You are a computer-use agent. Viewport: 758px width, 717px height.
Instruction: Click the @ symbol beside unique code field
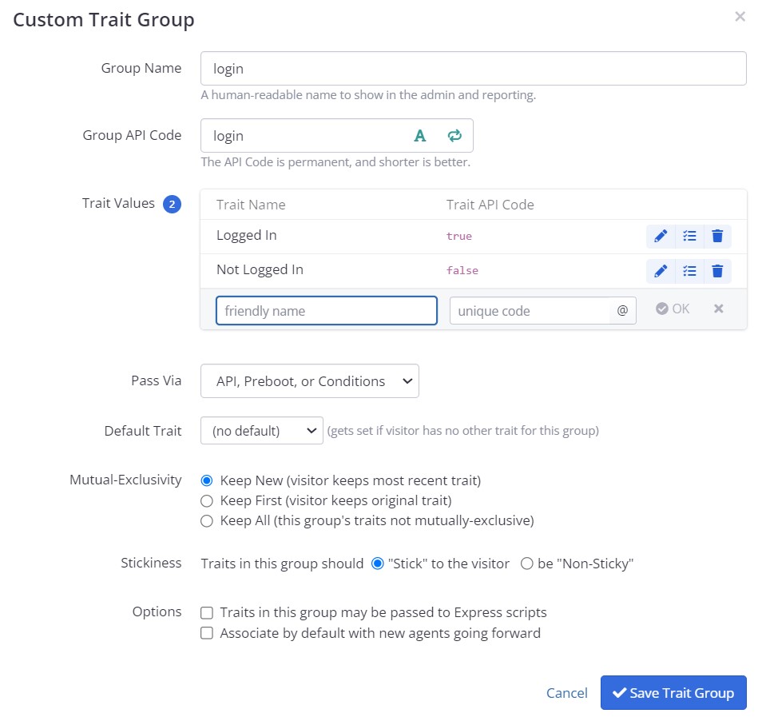(623, 310)
